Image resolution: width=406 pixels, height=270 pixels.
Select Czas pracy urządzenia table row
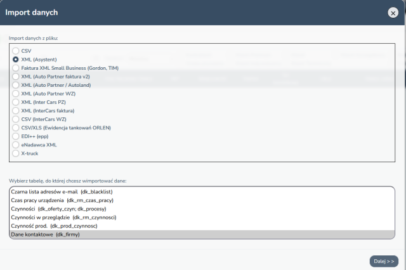[x=202, y=200]
